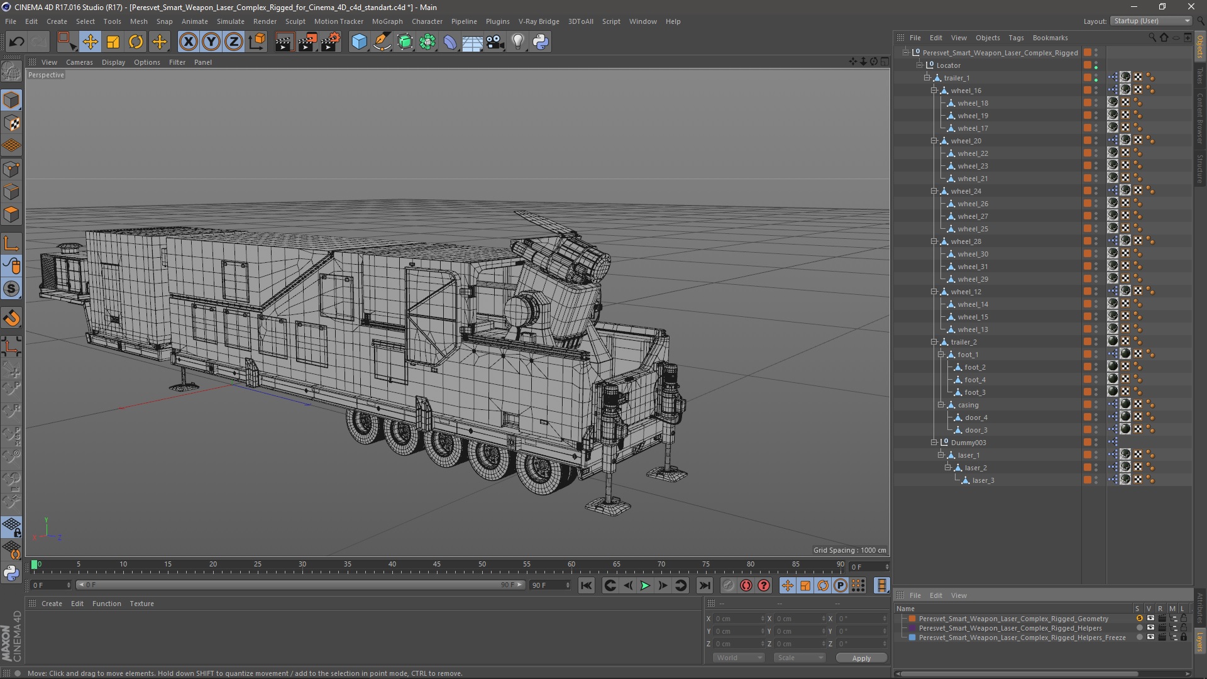Add a Cube primitive object
This screenshot has width=1207, height=679.
coord(359,42)
